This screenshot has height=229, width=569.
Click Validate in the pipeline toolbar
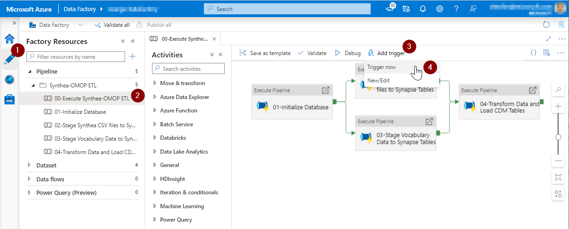pos(312,53)
